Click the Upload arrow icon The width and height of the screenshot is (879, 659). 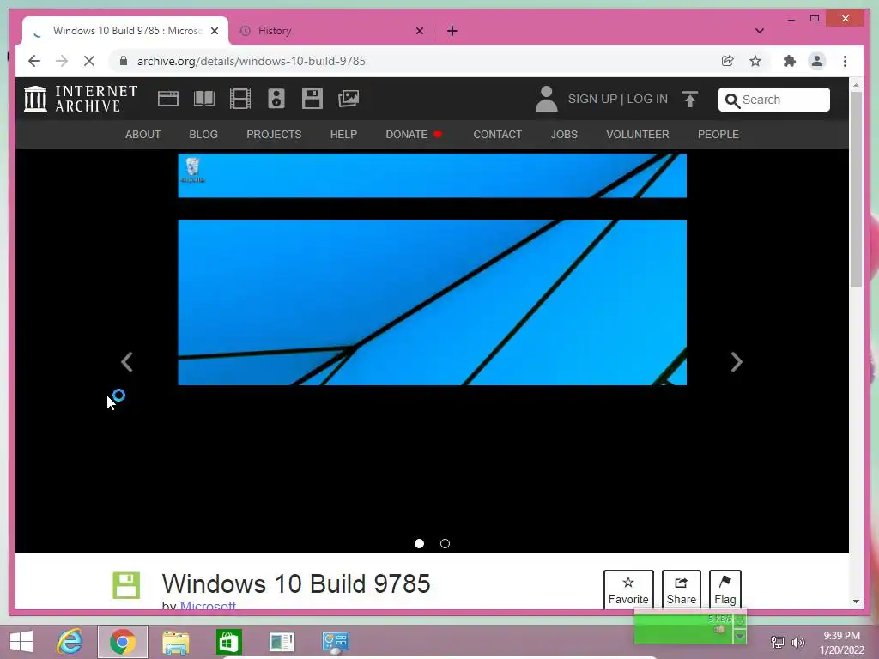690,100
